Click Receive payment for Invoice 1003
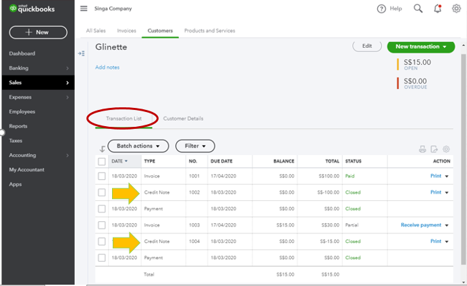 (421, 225)
